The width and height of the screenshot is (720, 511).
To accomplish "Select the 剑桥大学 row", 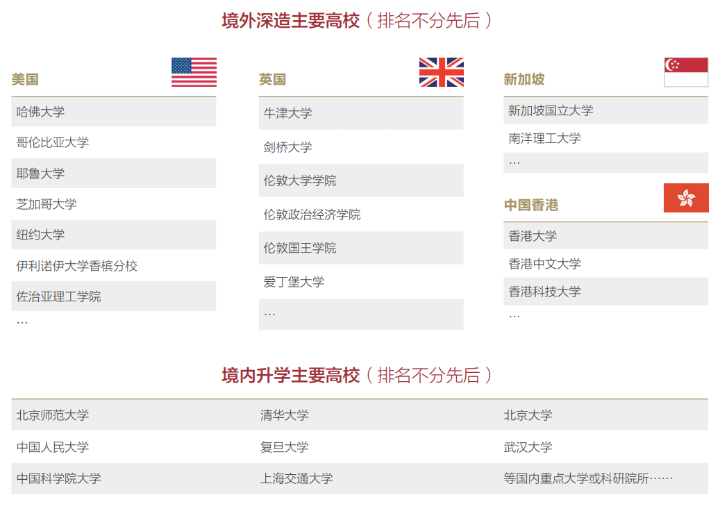I will pos(361,147).
